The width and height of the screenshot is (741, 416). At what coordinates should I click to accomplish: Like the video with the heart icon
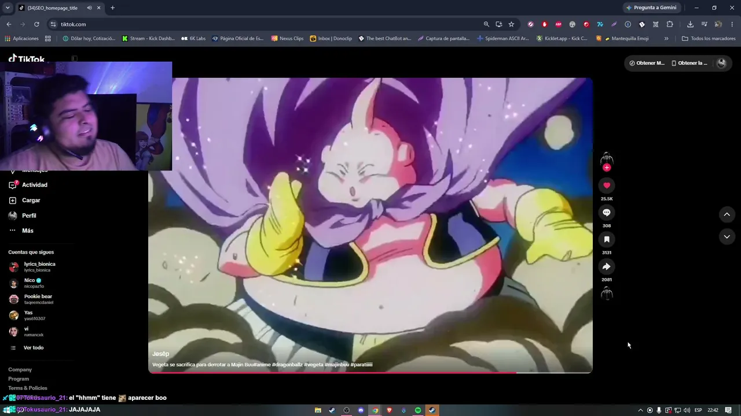tap(607, 185)
